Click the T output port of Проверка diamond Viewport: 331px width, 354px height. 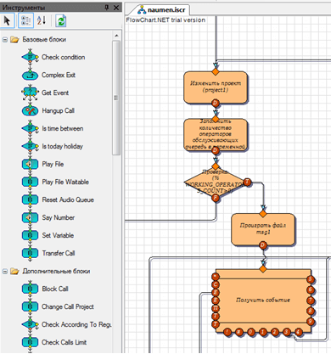[247, 182]
